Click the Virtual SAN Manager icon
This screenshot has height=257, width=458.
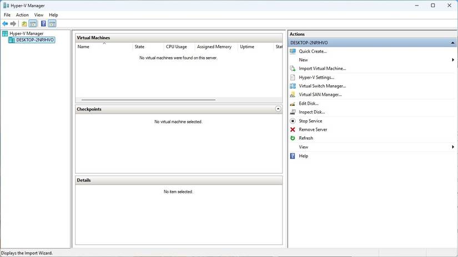(293, 94)
